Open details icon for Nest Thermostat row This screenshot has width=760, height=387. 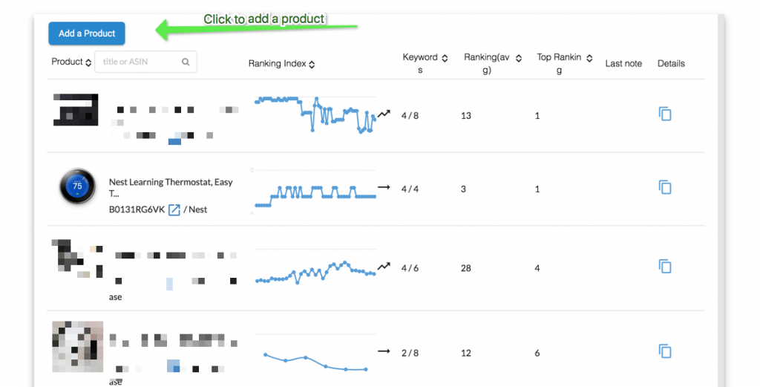pos(665,187)
